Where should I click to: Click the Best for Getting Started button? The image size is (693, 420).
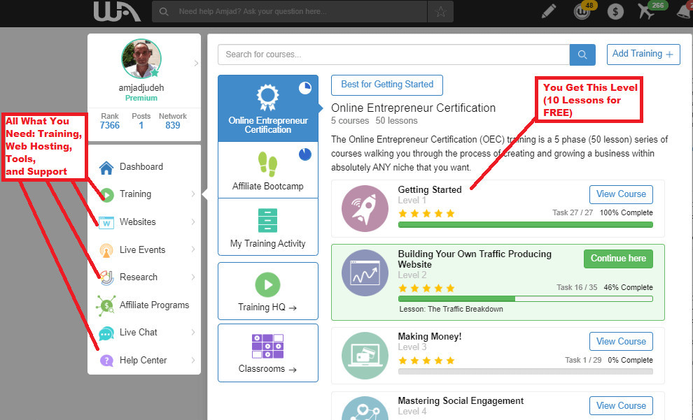click(387, 85)
